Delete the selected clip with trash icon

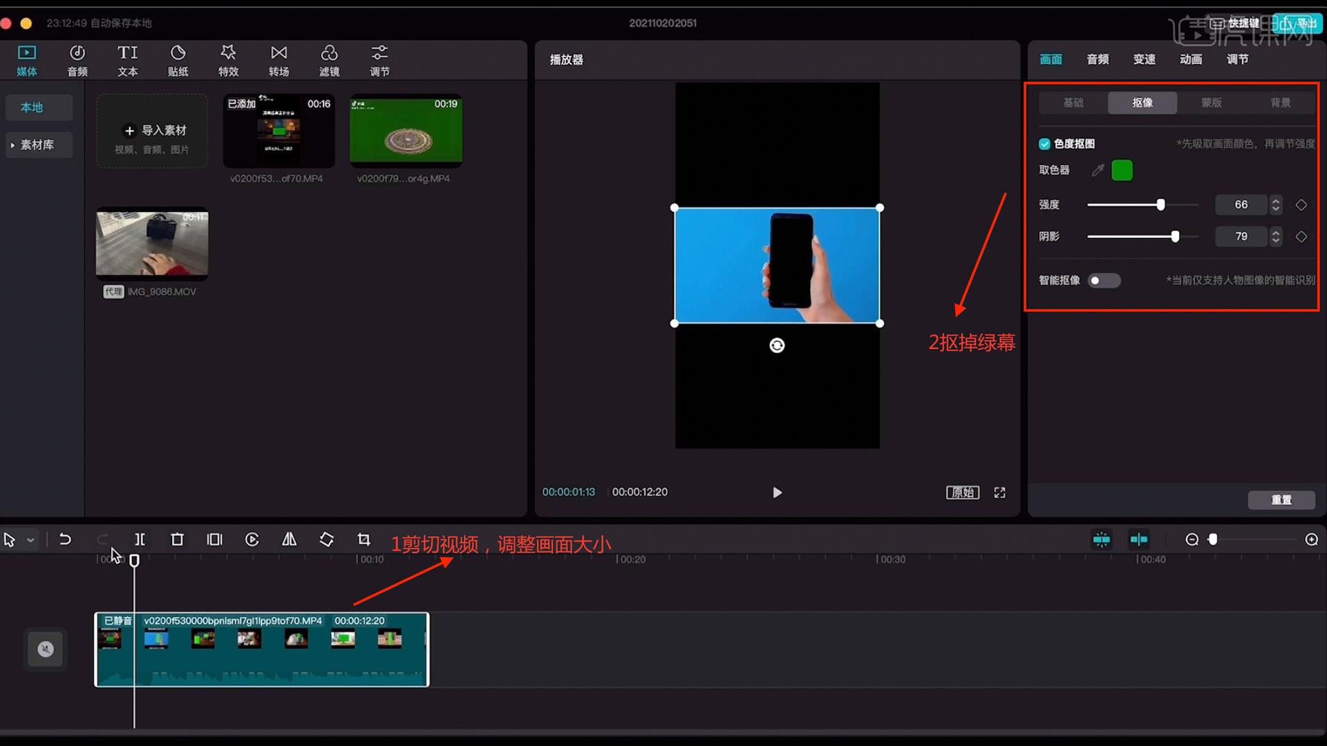[x=177, y=539]
